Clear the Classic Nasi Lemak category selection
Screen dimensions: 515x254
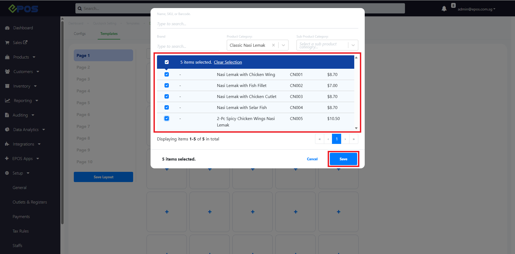coord(273,45)
